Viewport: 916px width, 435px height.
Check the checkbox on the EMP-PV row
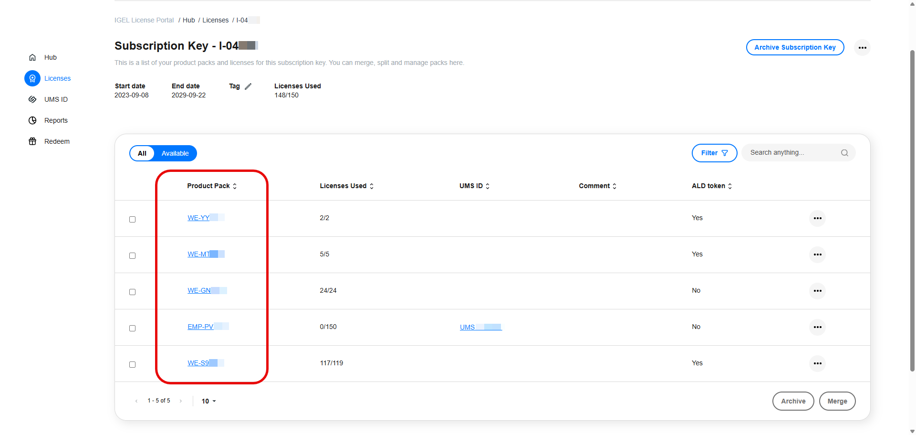click(x=132, y=328)
